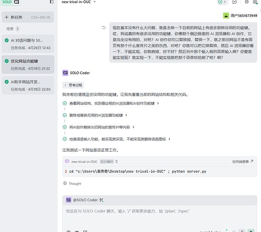This screenshot has height=232, width=261.
Task: Click the task count badge showing 3
Action: tap(17, 29)
